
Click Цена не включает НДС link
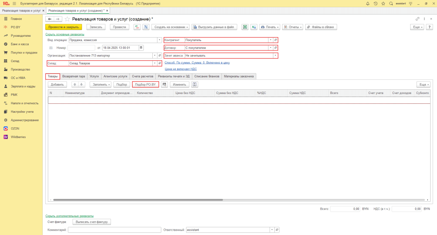click(181, 69)
